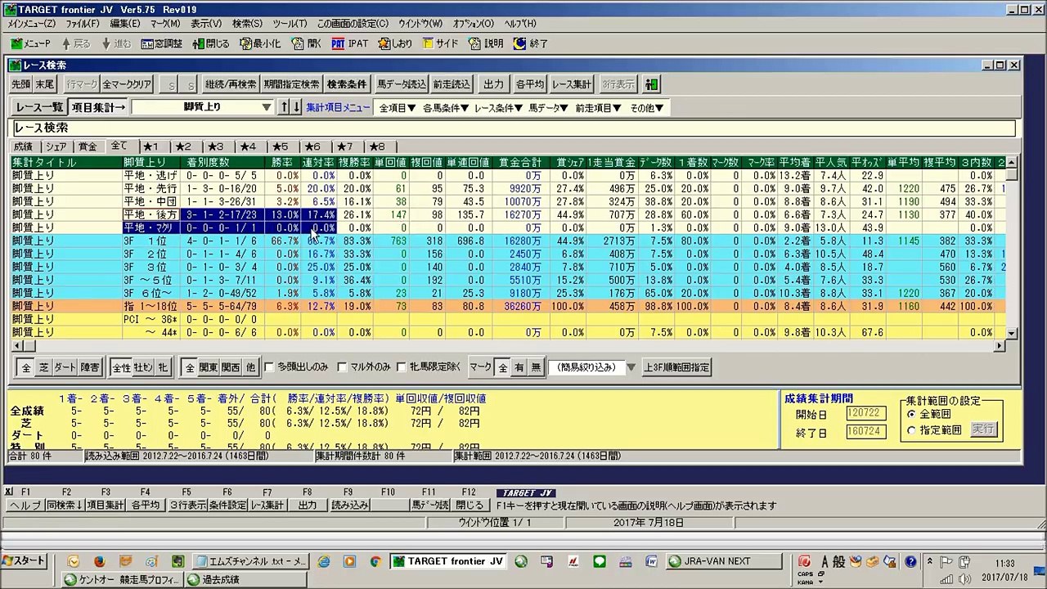Open Firefox from the quick launch bar
Screen dimensions: 1047x589
(x=100, y=562)
